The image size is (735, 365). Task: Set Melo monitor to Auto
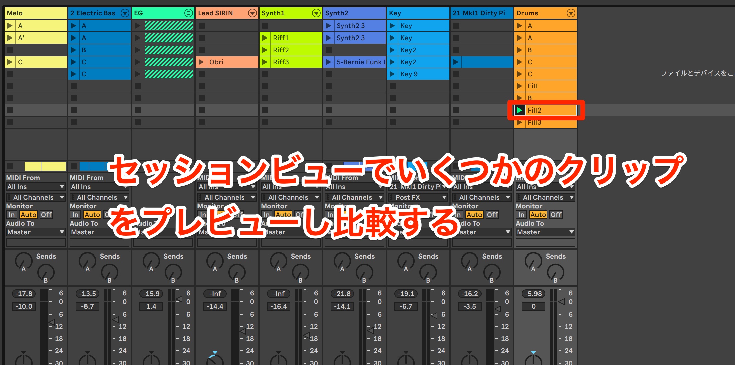point(29,215)
